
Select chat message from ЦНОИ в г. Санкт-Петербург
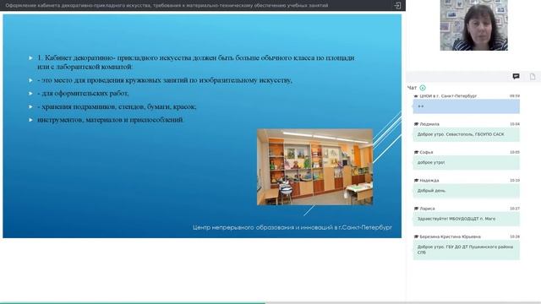pos(466,106)
